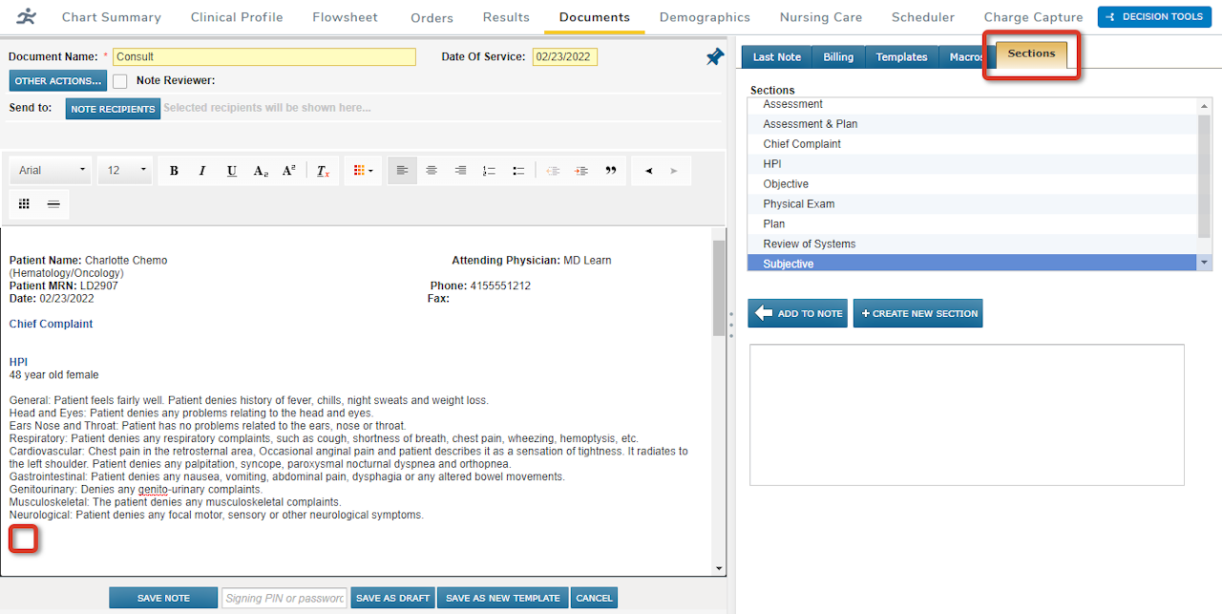Screen dimensions: 1222x614
Task: Apply italic formatting
Action: pyautogui.click(x=202, y=170)
